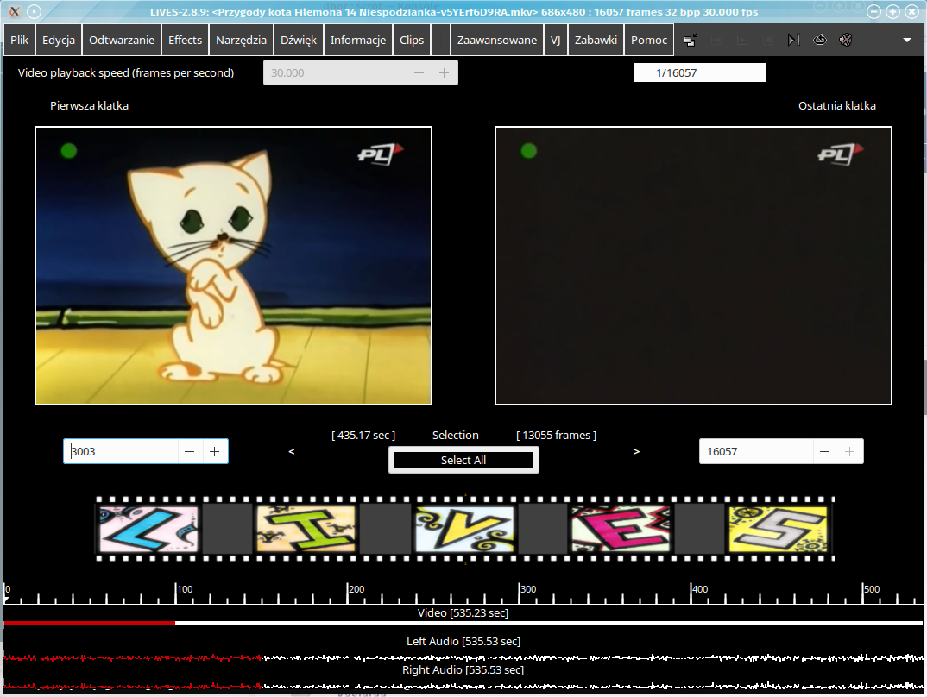
Task: Click the playback speed plus button
Action: [x=444, y=72]
